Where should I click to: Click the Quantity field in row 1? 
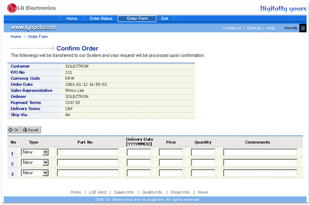tap(203, 153)
